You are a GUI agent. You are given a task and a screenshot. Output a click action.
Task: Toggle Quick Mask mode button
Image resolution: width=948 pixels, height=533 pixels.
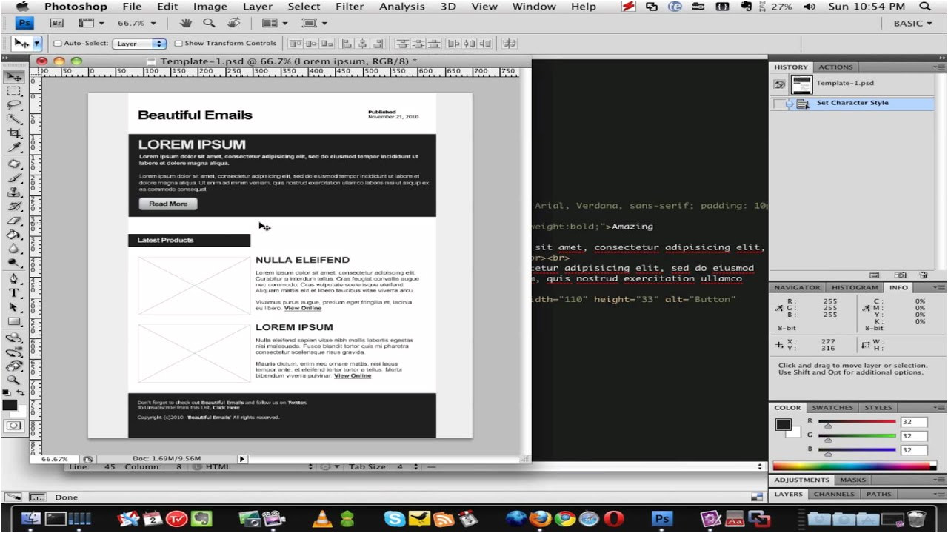(x=13, y=426)
